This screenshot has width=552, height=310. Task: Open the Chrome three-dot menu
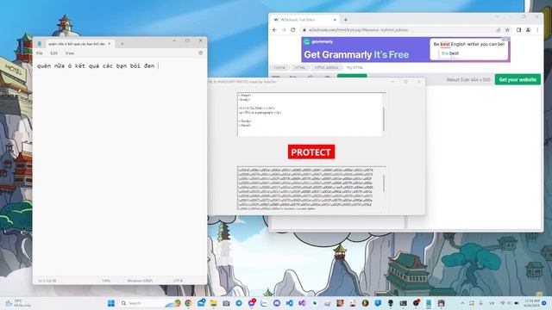coord(537,30)
